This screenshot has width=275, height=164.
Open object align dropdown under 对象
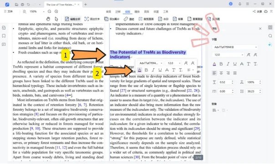coord(215,110)
